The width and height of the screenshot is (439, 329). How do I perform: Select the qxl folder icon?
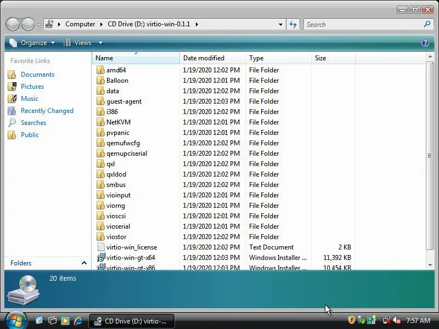[x=100, y=163]
